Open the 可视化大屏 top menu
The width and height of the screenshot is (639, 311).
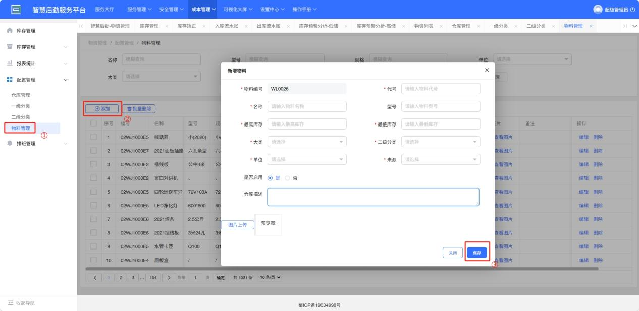point(239,9)
